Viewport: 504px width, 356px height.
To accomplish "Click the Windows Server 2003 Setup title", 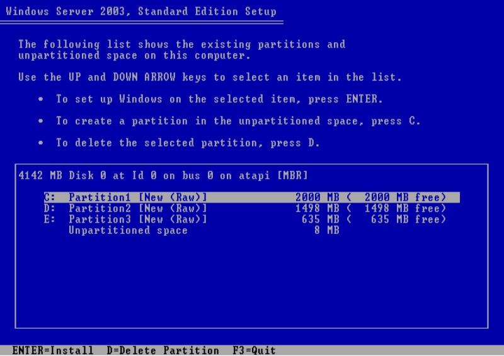I will [x=141, y=11].
